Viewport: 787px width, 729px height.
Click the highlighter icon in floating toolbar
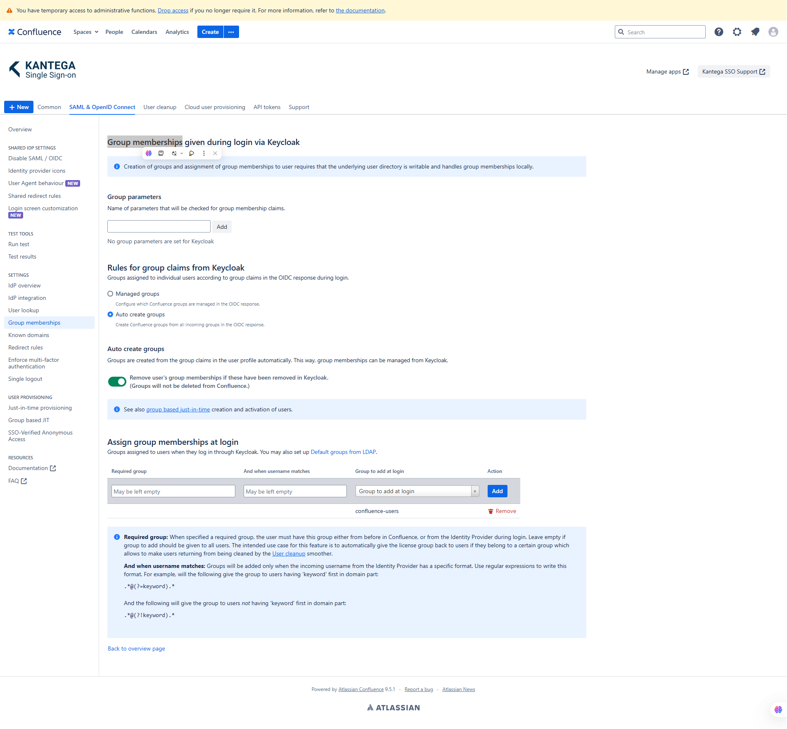192,153
